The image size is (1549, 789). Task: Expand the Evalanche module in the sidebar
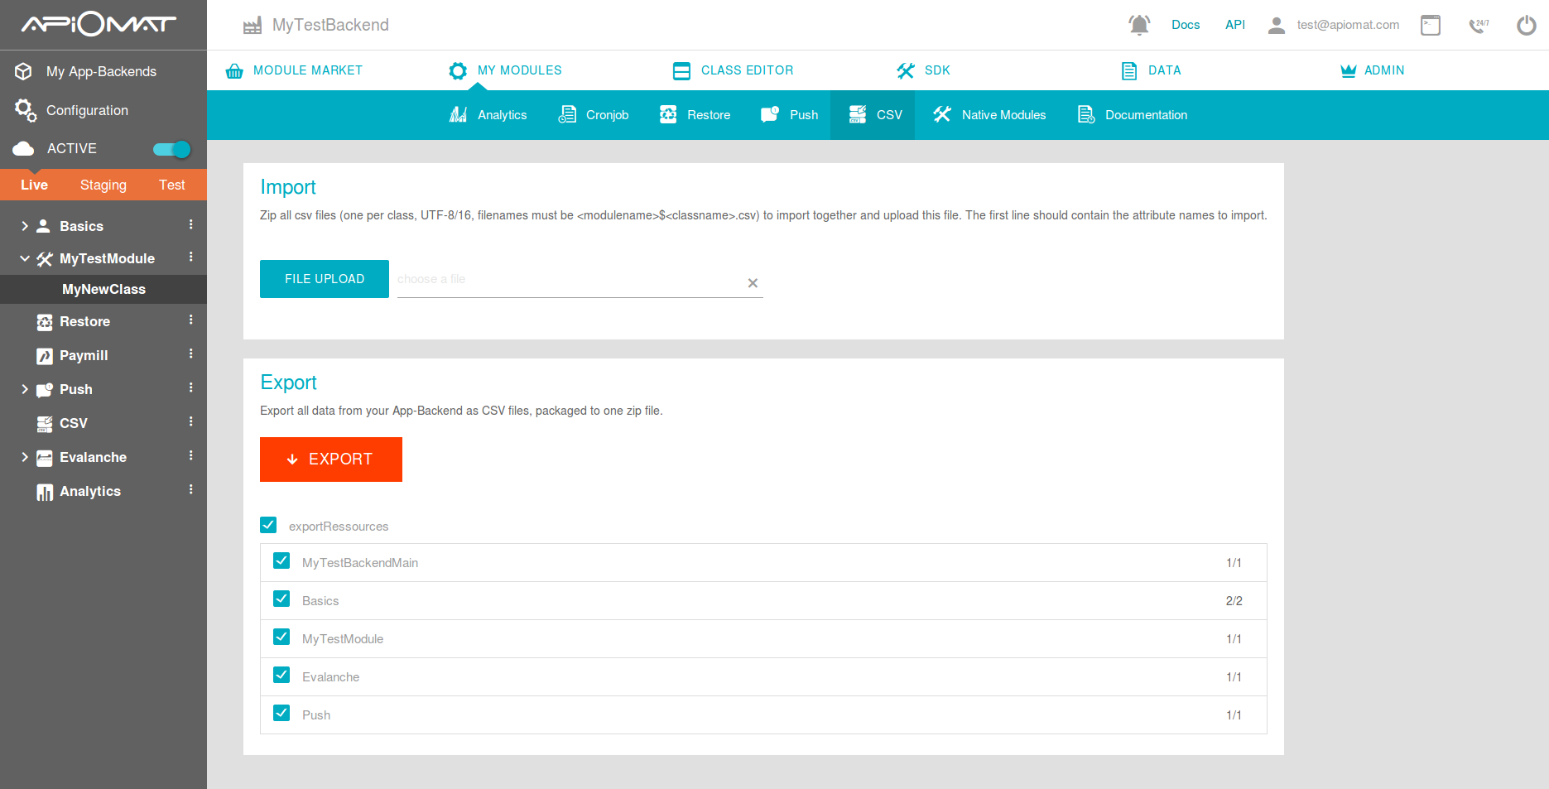coord(25,457)
